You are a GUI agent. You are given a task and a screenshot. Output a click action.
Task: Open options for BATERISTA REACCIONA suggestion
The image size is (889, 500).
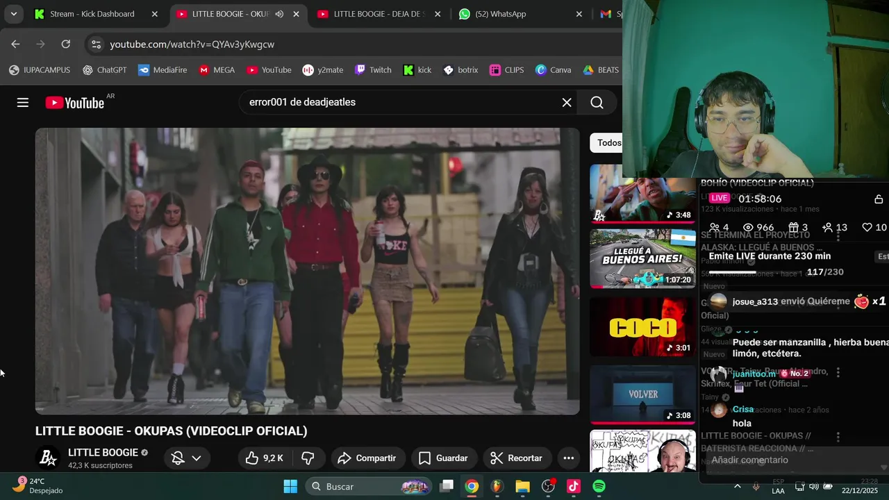click(x=838, y=437)
